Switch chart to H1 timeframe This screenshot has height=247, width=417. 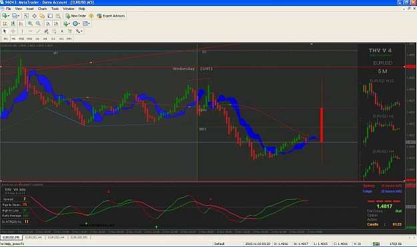37,39
